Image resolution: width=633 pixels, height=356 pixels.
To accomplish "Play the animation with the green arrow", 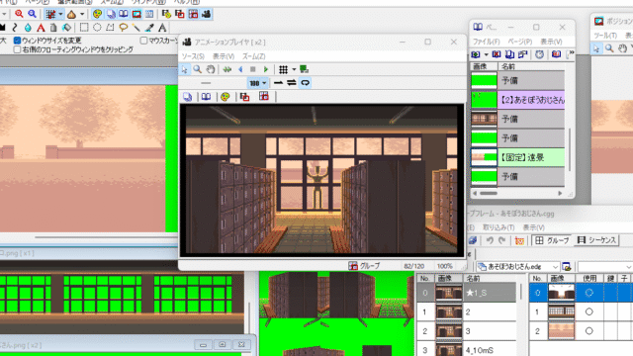I will [266, 69].
